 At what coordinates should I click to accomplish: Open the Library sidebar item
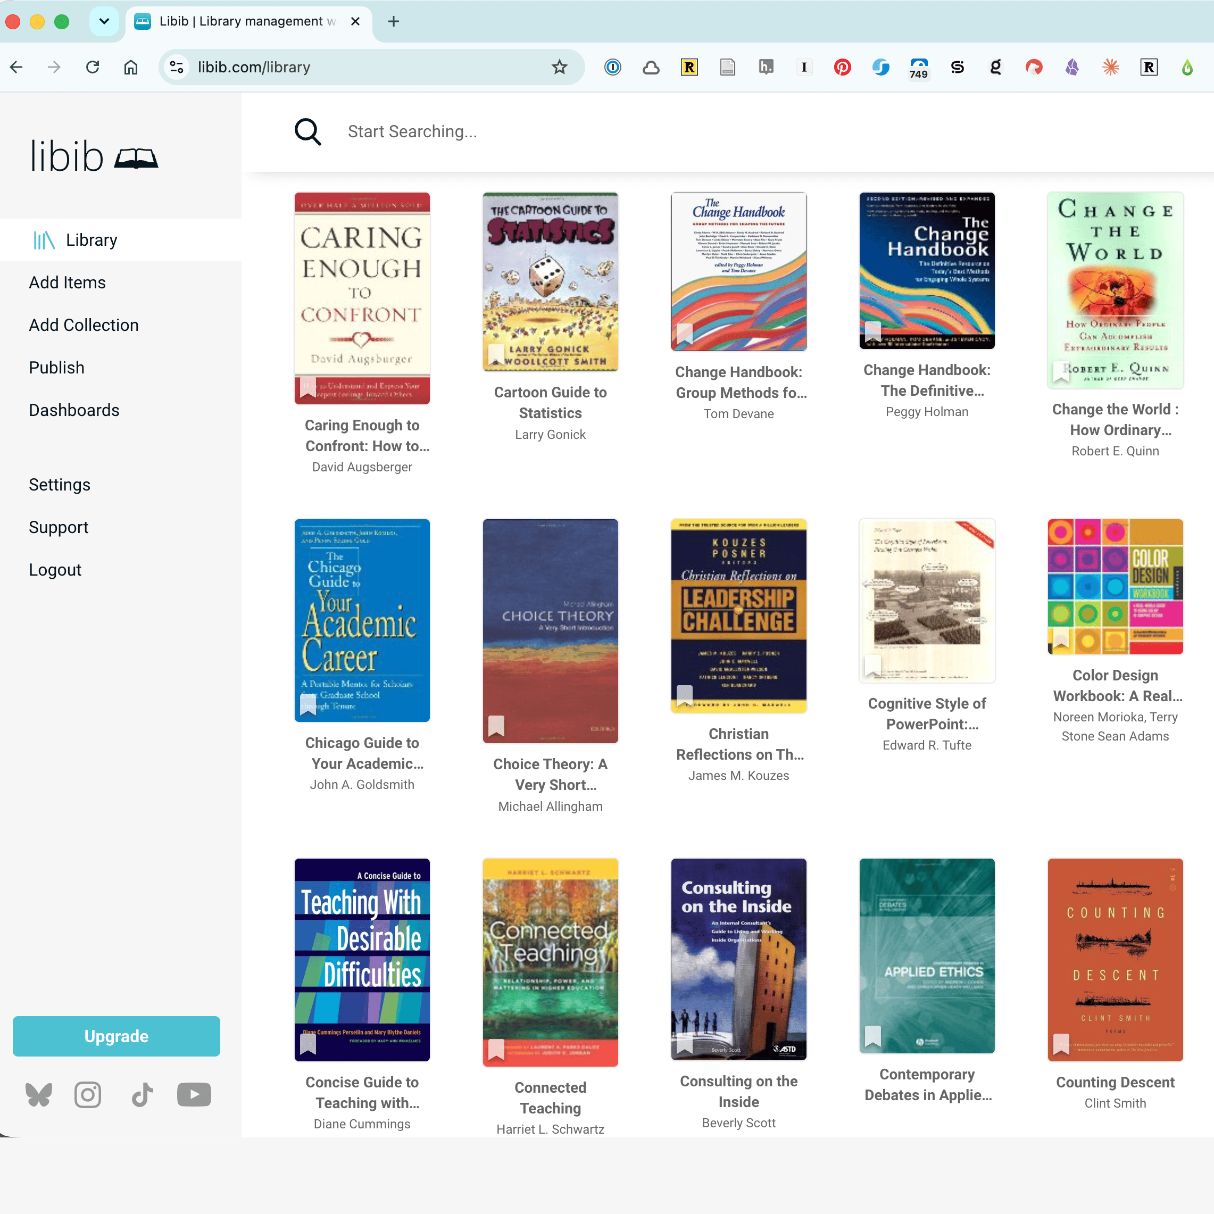(x=121, y=240)
